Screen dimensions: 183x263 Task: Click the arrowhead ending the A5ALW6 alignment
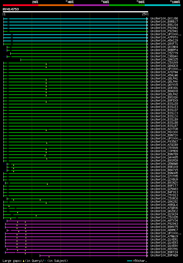(x=147, y=76)
